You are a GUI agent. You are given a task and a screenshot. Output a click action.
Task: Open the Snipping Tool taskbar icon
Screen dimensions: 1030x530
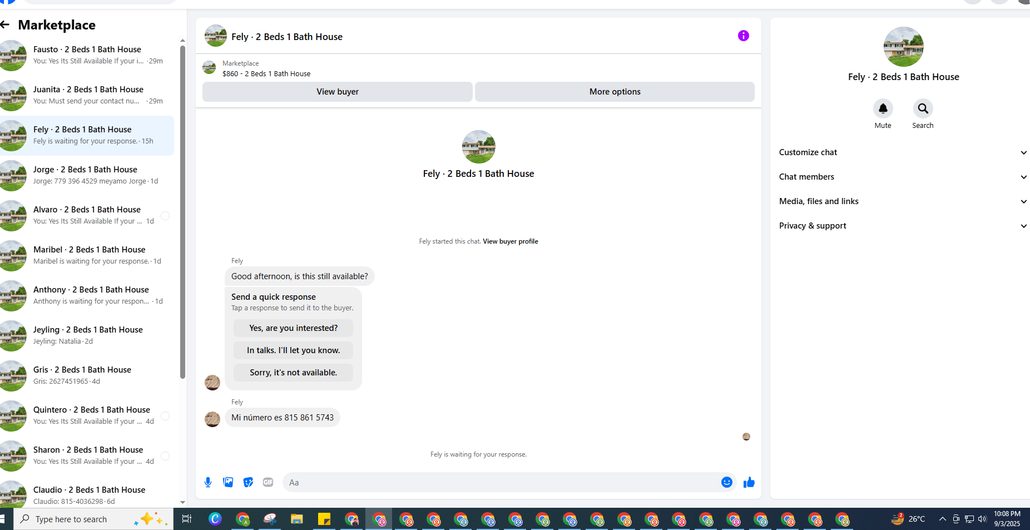[x=270, y=519]
